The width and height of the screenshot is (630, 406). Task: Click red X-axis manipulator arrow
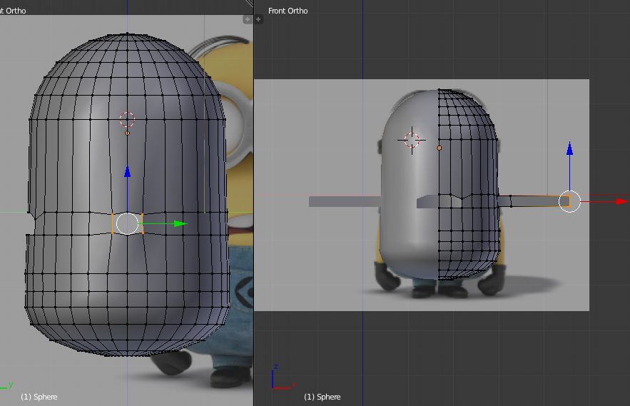(622, 201)
